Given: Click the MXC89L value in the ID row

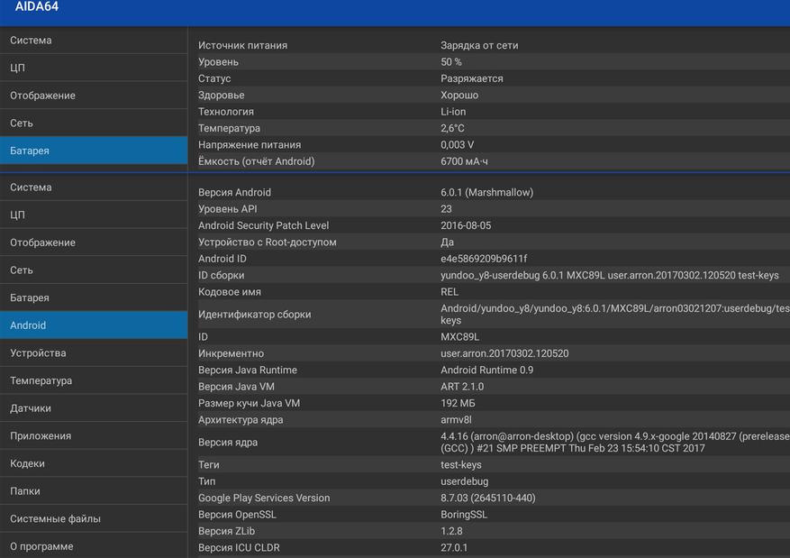Looking at the screenshot, I should point(459,337).
